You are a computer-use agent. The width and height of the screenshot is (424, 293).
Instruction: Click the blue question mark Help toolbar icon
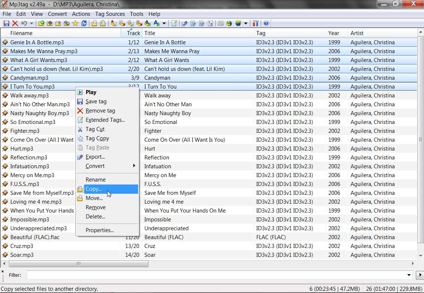pos(266,24)
